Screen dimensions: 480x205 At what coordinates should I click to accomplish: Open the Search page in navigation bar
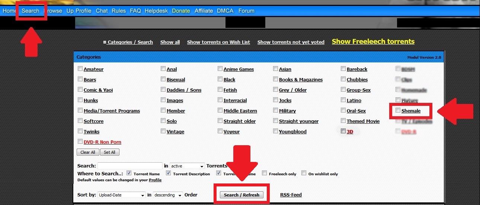(30, 11)
